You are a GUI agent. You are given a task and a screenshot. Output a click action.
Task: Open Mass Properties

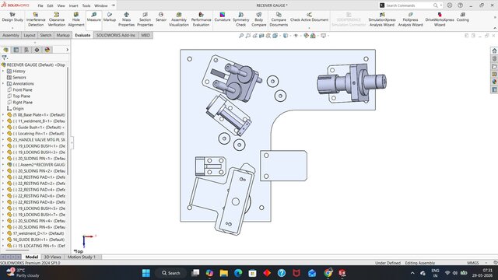pos(126,19)
